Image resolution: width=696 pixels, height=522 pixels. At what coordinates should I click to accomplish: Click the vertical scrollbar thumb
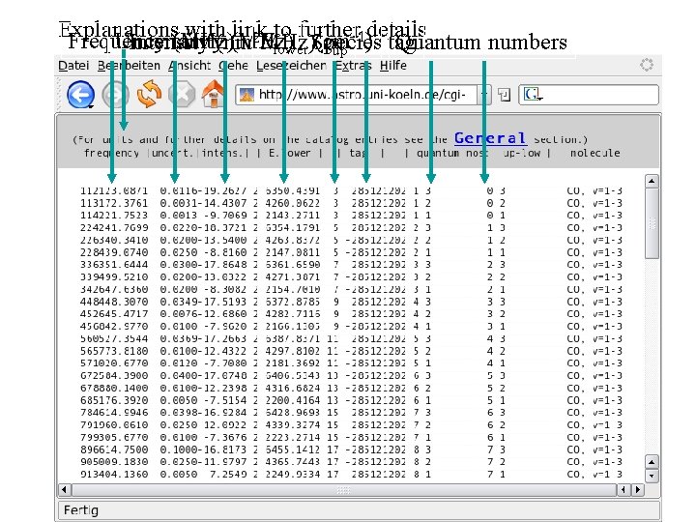tap(652, 223)
